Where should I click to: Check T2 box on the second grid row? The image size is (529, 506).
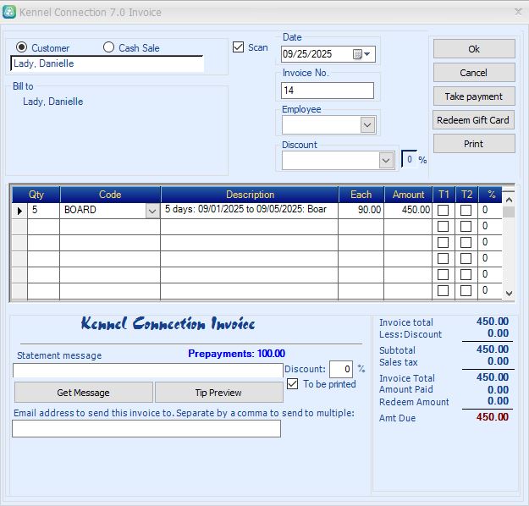click(466, 226)
